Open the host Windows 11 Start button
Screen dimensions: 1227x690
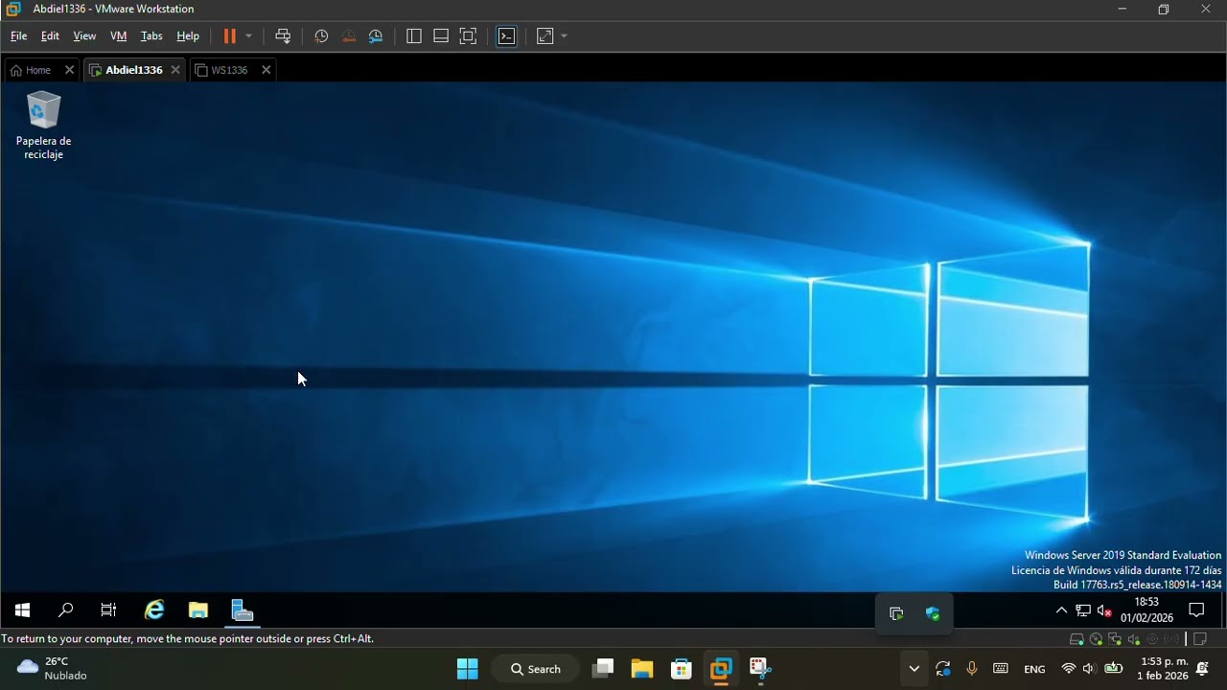click(468, 669)
